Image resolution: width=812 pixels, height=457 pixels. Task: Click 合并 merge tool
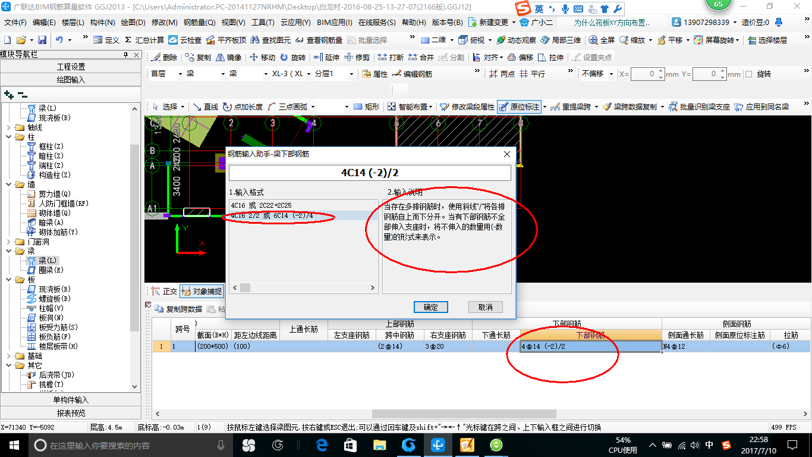[421, 57]
